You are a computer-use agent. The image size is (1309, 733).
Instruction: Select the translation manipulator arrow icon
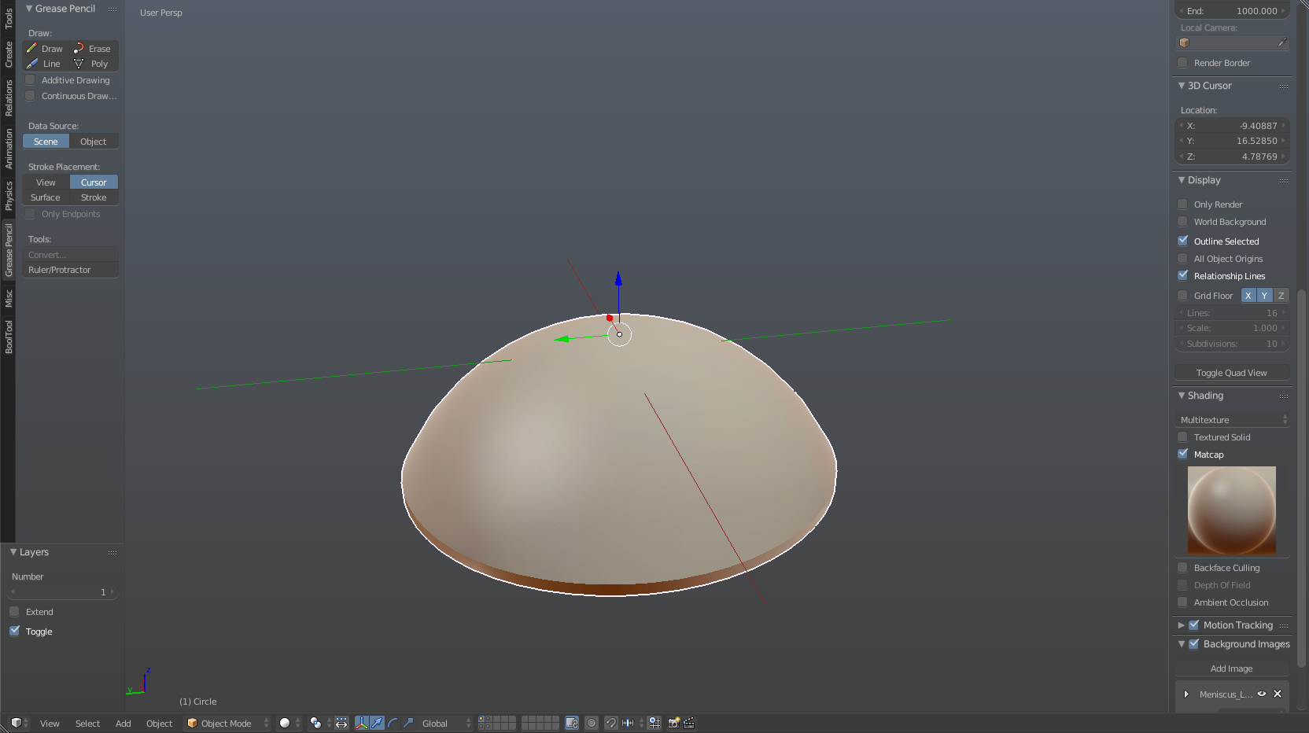[x=377, y=723]
